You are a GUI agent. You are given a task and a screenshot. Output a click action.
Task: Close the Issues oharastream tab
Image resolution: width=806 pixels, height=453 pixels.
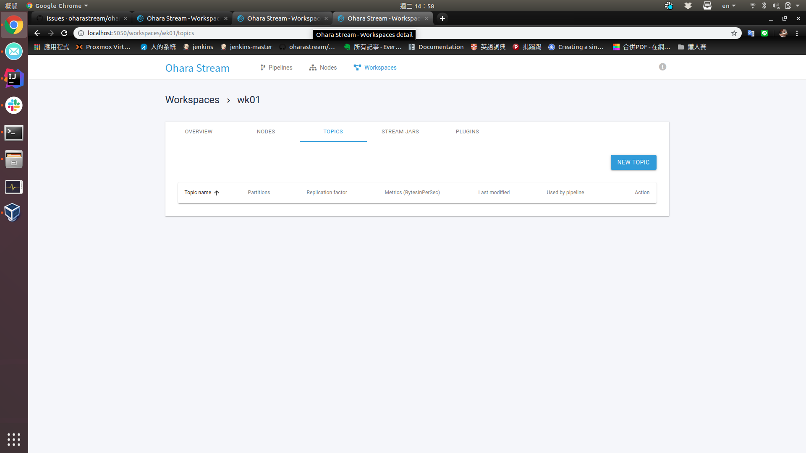pyautogui.click(x=126, y=18)
